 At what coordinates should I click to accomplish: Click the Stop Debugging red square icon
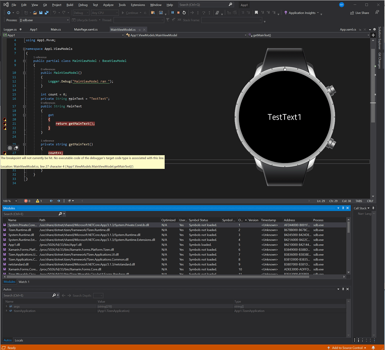178,13
